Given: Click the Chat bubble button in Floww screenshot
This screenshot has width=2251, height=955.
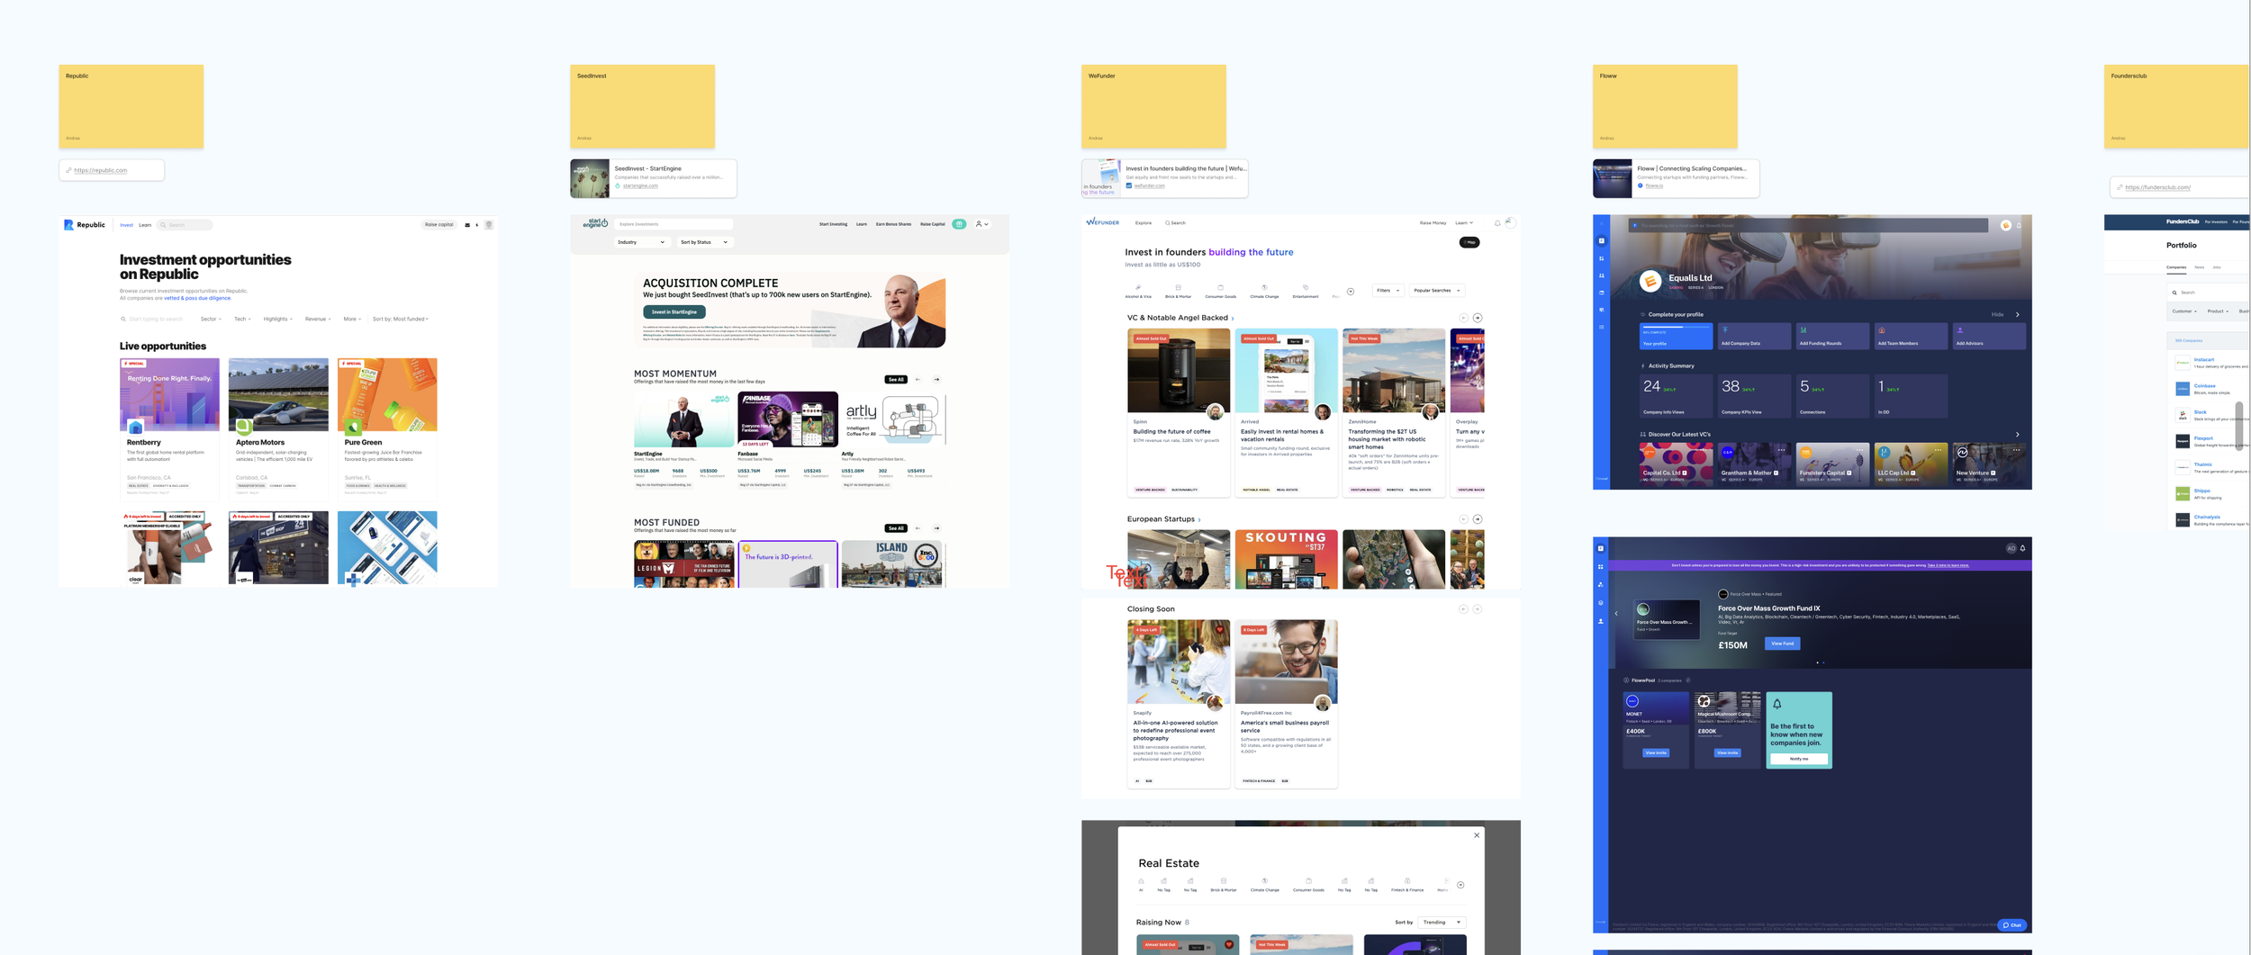Looking at the screenshot, I should coord(2012,925).
